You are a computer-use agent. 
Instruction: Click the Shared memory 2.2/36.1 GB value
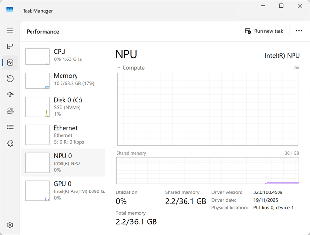click(186, 201)
